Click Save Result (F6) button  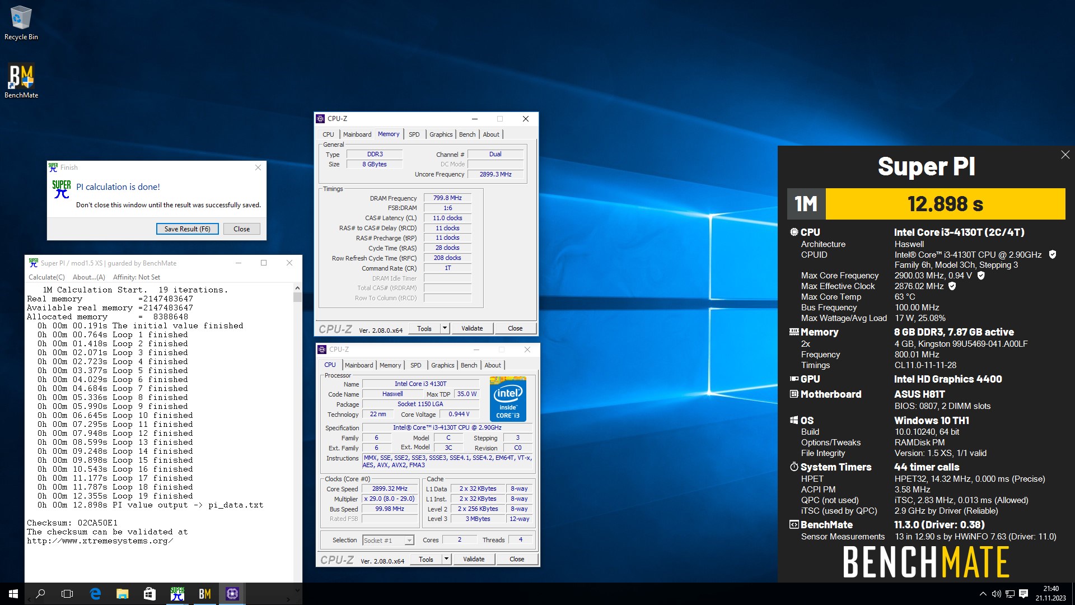(188, 229)
